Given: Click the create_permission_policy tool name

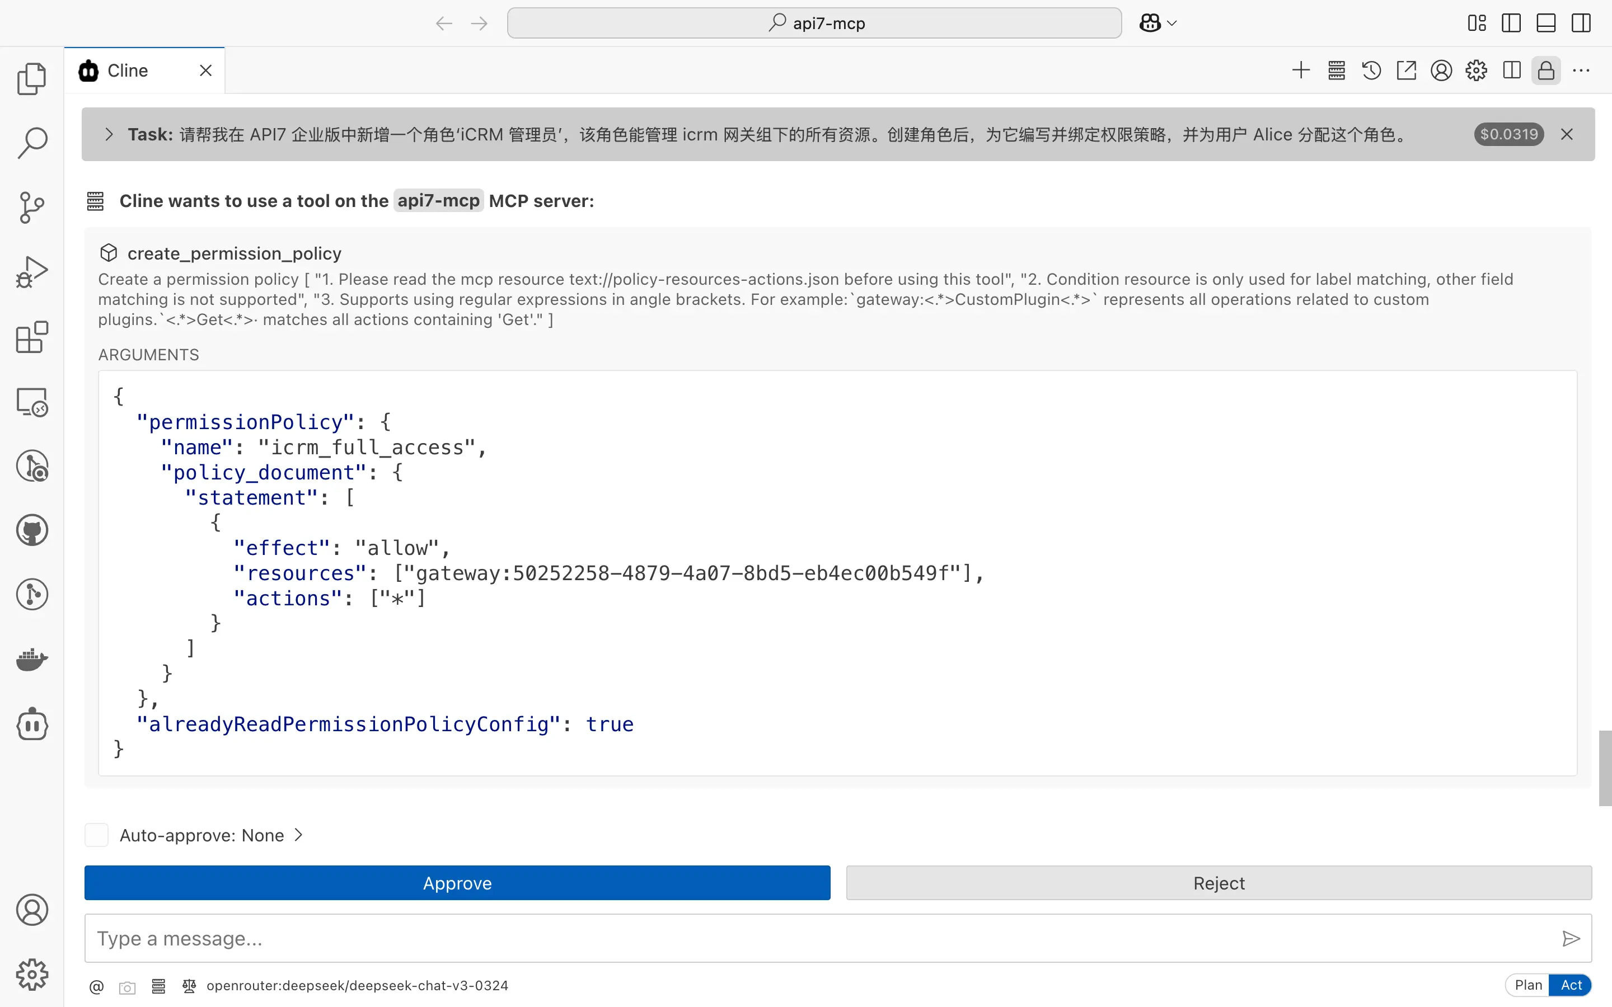Looking at the screenshot, I should pyautogui.click(x=235, y=254).
